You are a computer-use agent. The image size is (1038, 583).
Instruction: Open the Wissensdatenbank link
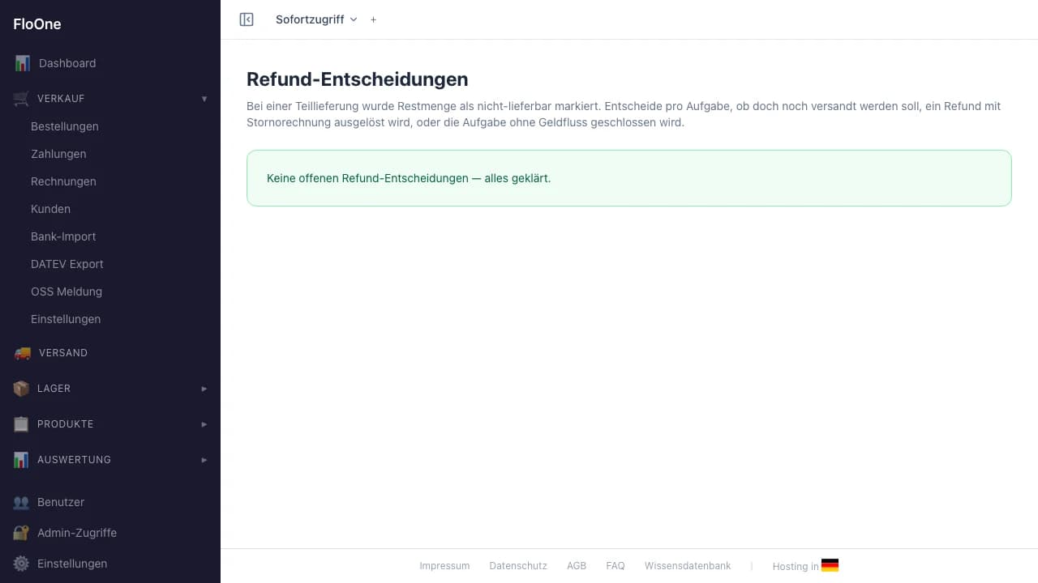pos(688,566)
